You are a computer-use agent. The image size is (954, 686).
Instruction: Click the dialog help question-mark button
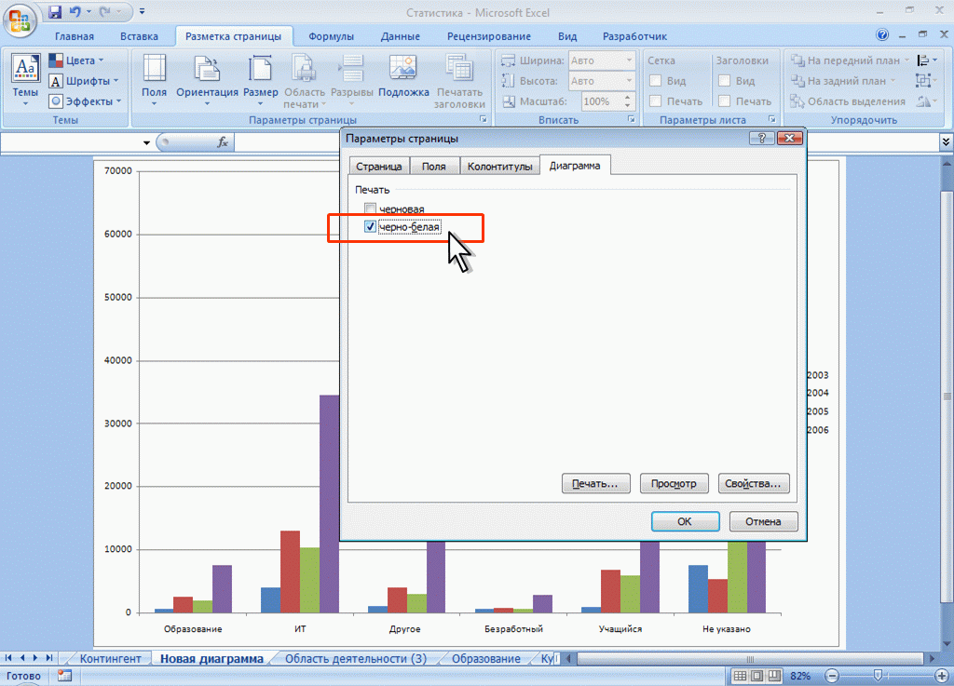tap(761, 138)
